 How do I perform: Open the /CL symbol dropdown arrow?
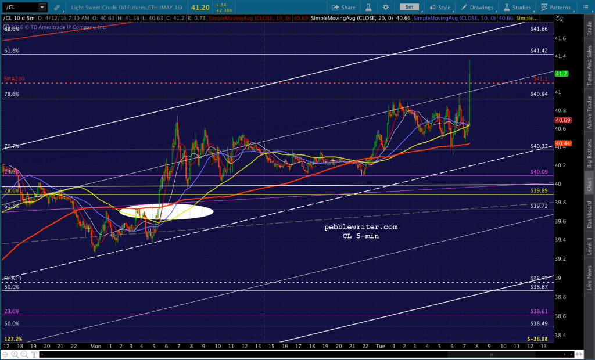pos(42,7)
